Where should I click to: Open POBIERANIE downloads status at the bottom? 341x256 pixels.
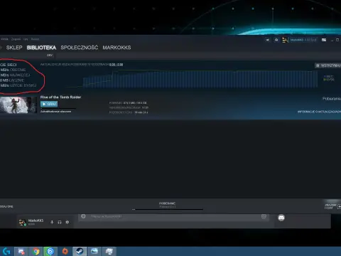[167, 203]
